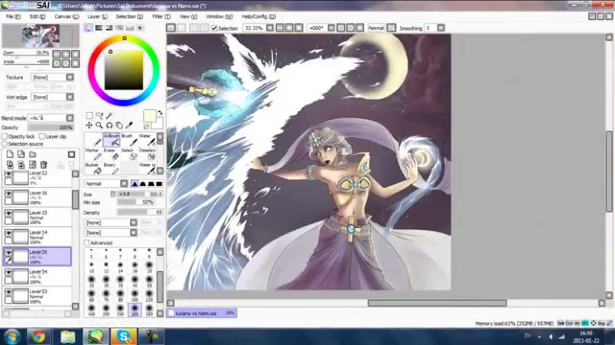Choose the Magic Wand tool

[109, 115]
